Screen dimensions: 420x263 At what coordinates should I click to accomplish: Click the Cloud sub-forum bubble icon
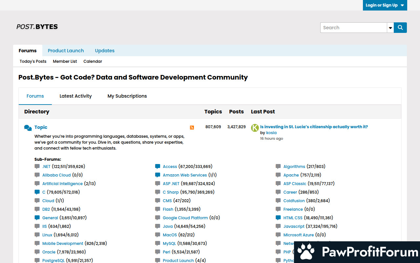tap(37, 201)
